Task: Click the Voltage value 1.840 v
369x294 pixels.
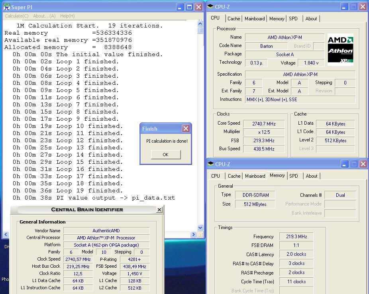Action: click(x=311, y=63)
